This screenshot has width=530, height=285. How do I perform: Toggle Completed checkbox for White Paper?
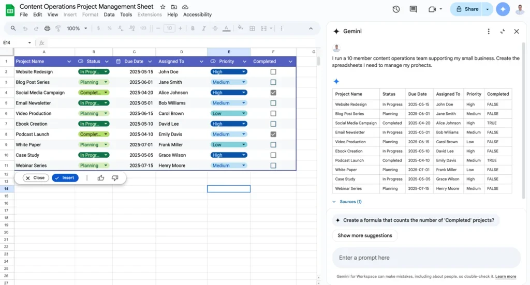(x=273, y=144)
